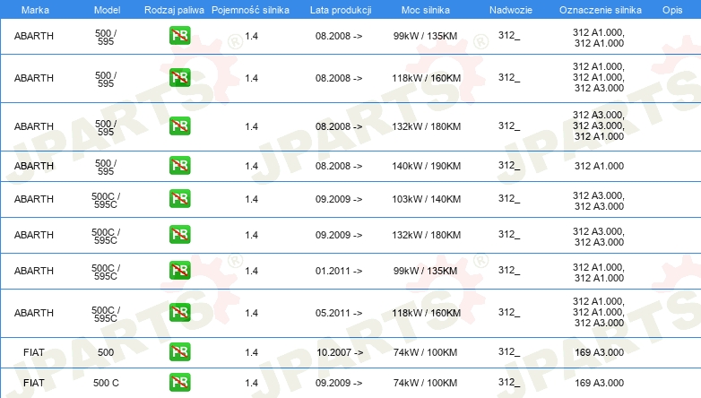Click 09.2009 -> date in the 140KM row
Image resolution: width=701 pixels, height=398 pixels.
[339, 199]
